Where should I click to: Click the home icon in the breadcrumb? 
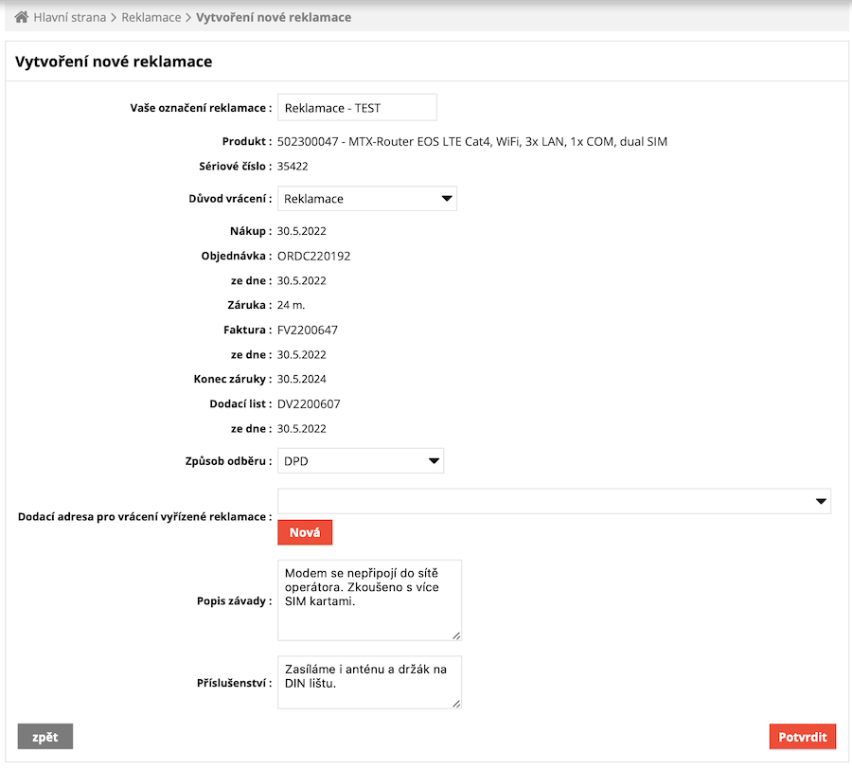tap(21, 17)
